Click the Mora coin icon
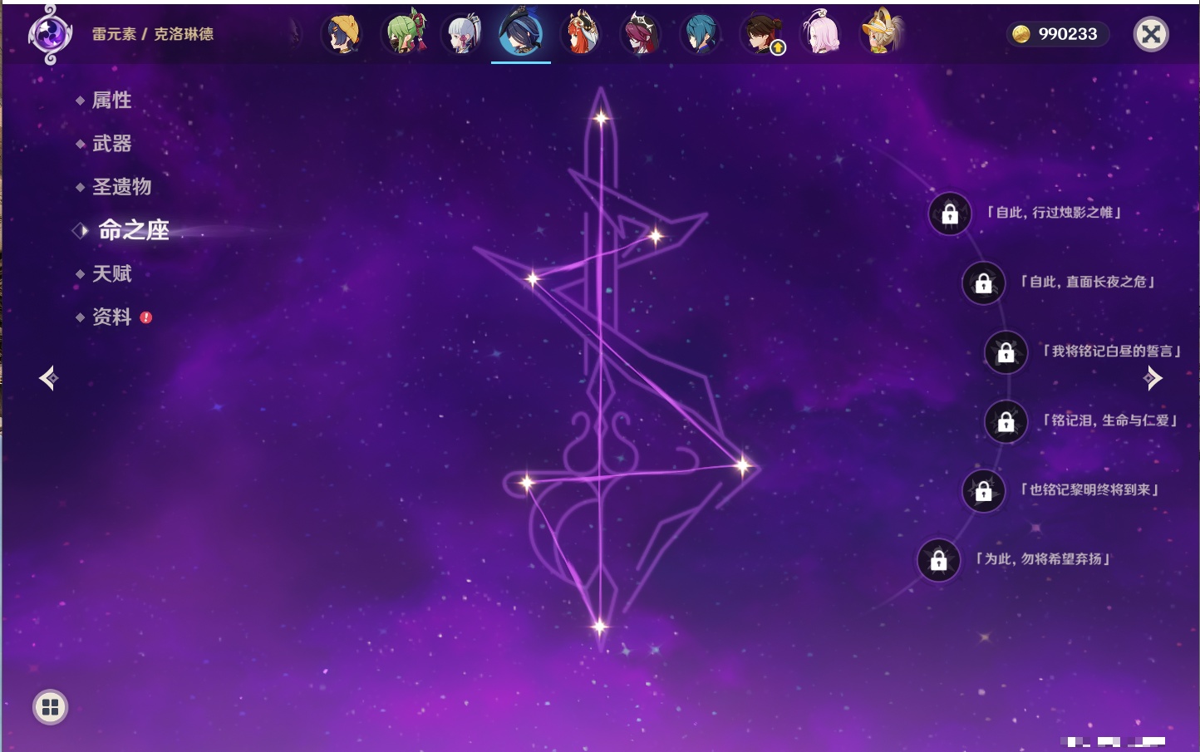The image size is (1200, 752). tap(1021, 34)
